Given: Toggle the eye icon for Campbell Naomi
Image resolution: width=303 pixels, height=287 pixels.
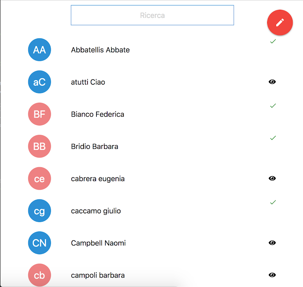Looking at the screenshot, I should 272,243.
